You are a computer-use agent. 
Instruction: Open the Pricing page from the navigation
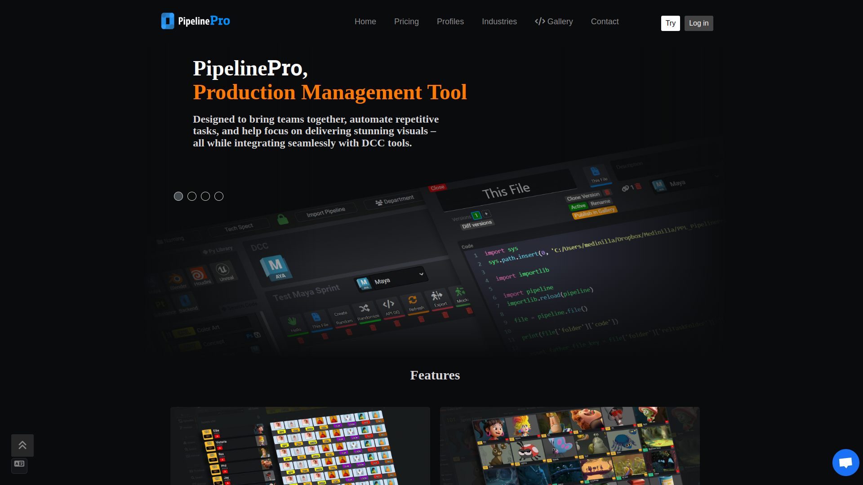[406, 21]
